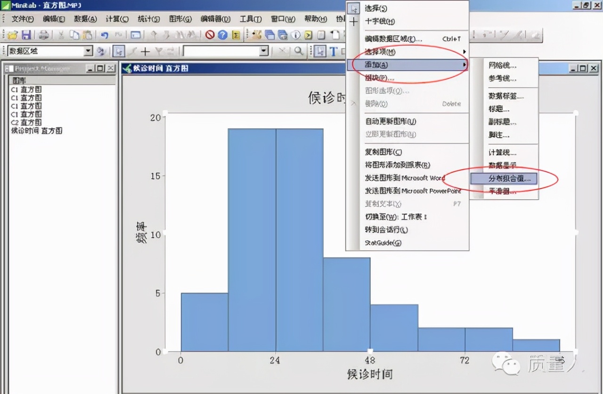Click the red Cancel toolbar icon
Screen dimensions: 603x394
[x=210, y=34]
